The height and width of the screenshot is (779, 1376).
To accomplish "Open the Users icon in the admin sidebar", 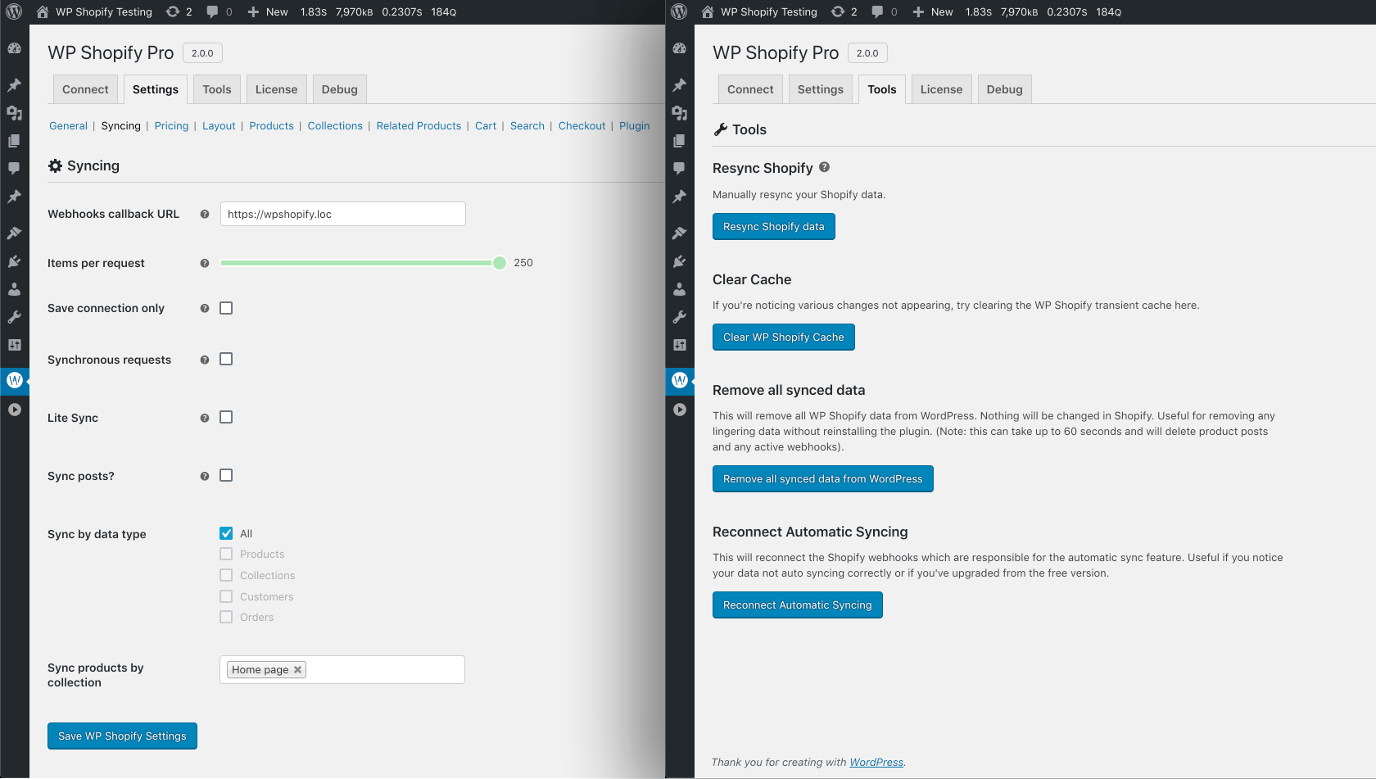I will 15,288.
